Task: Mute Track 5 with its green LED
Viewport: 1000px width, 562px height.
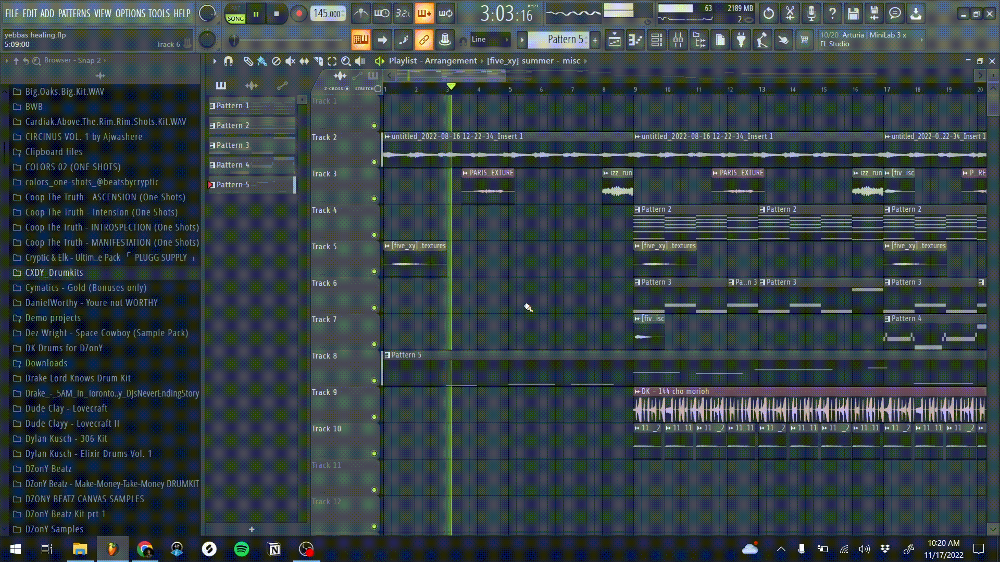Action: (374, 272)
